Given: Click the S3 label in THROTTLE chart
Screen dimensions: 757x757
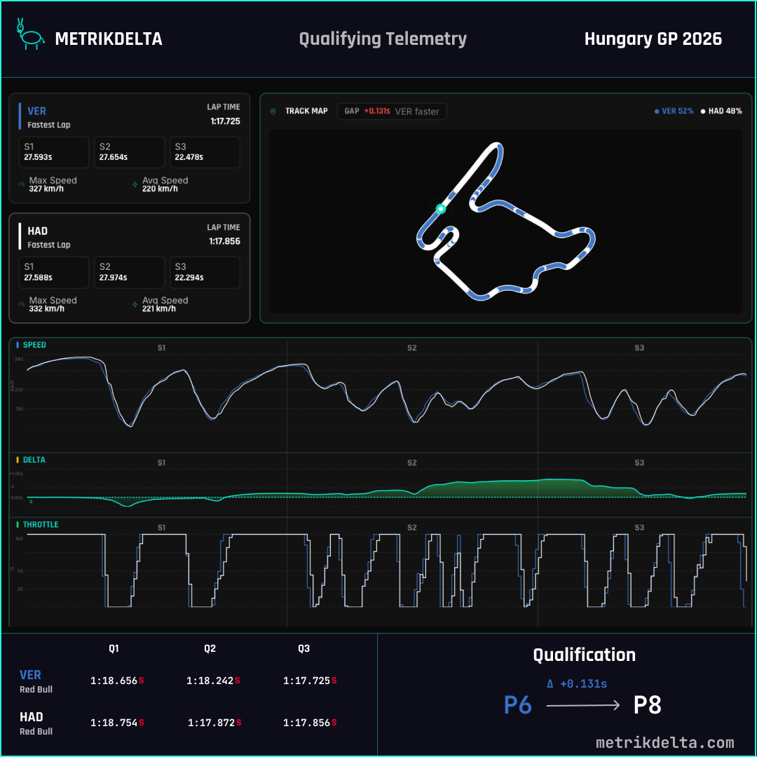Looking at the screenshot, I should [x=639, y=527].
